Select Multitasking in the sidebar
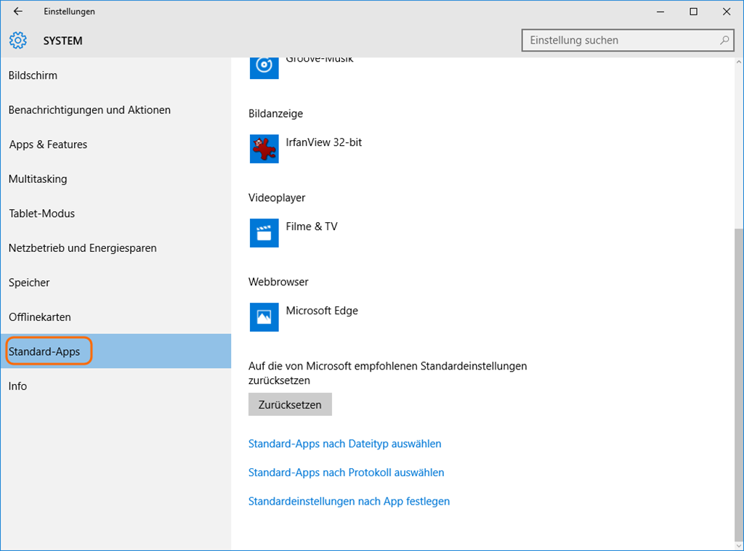This screenshot has height=551, width=744. tap(38, 179)
